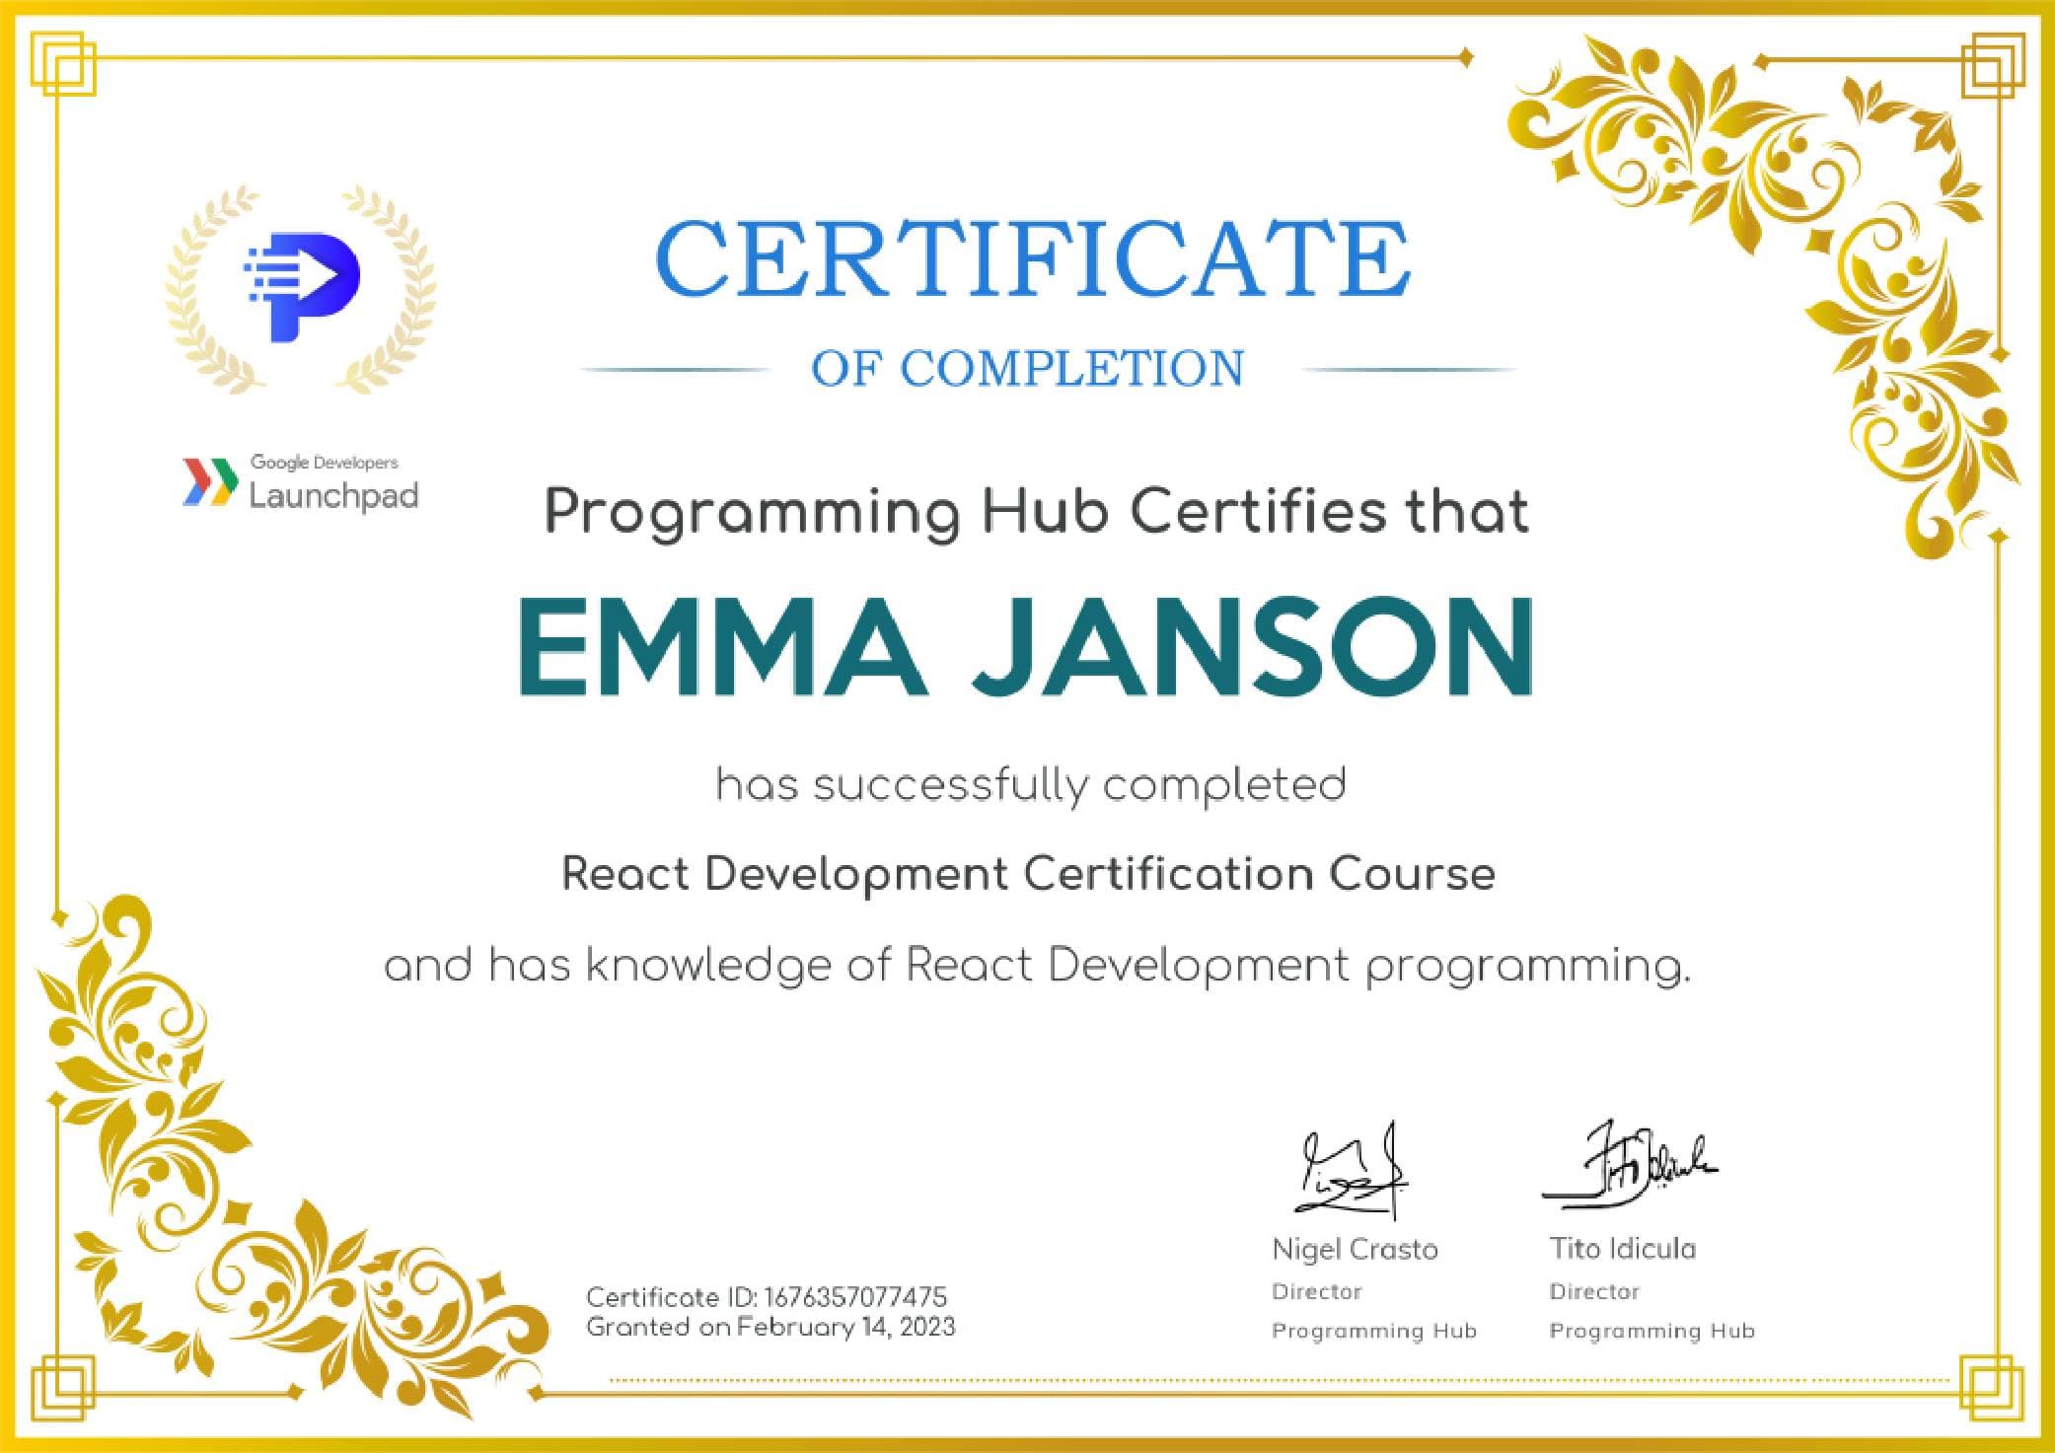Select the OF COMPLETION subtitle
This screenshot has width=2055, height=1453.
point(1027,368)
